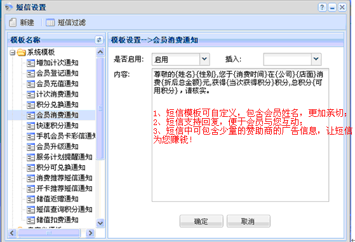Select 消费推荐短信通知 template
This screenshot has width=355, height=242.
tap(64, 178)
